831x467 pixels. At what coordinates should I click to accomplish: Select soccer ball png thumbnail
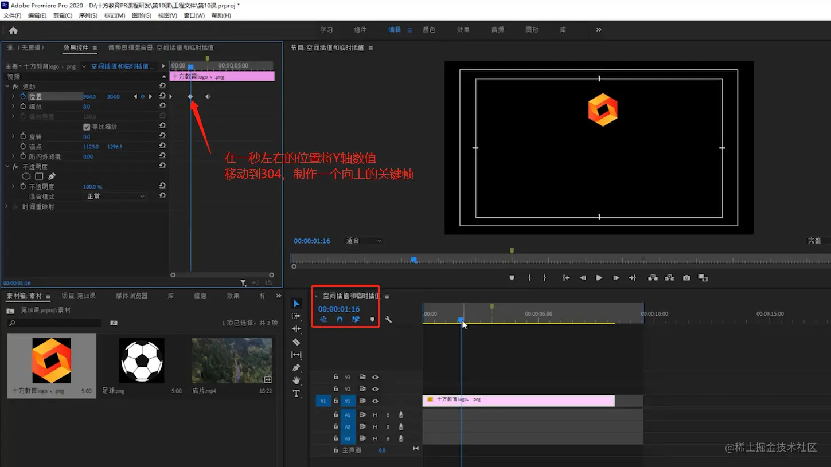pos(142,360)
